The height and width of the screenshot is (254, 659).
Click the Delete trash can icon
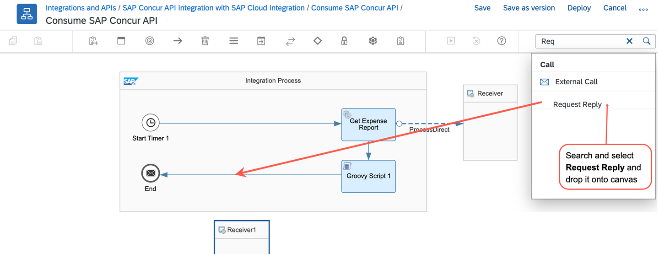pos(205,41)
